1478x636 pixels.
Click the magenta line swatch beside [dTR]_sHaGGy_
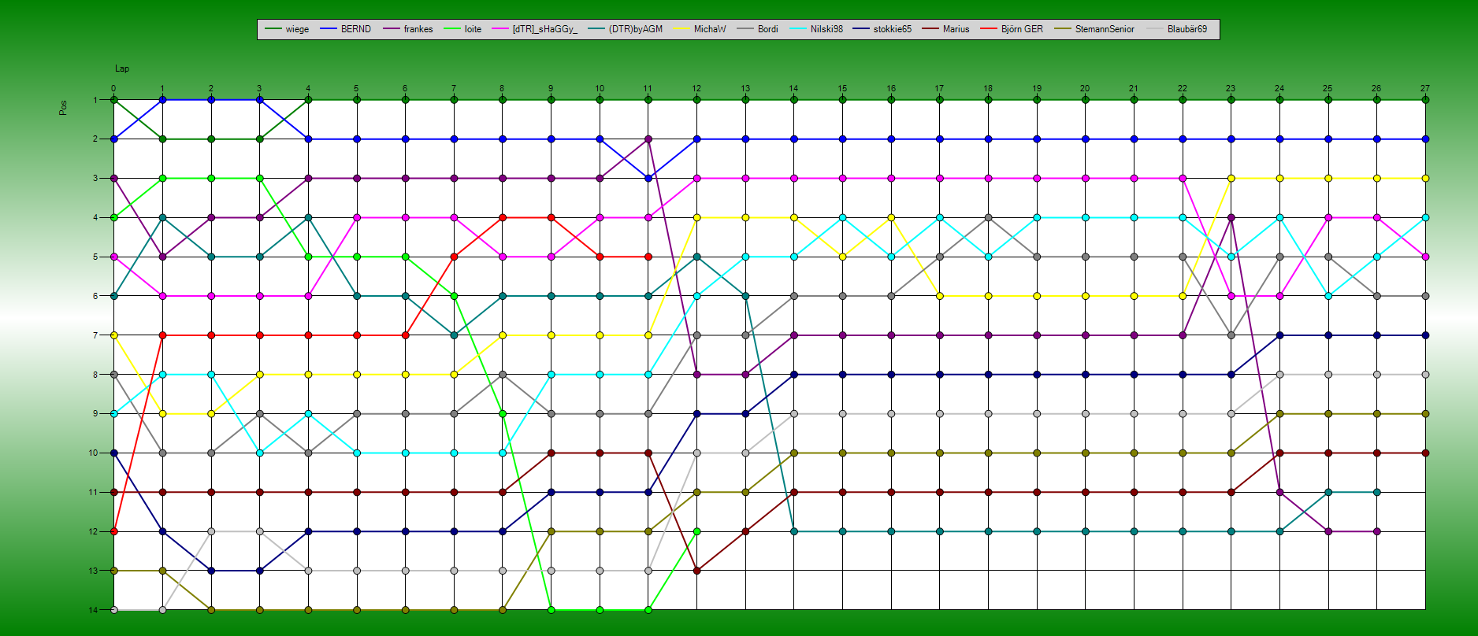tap(499, 29)
